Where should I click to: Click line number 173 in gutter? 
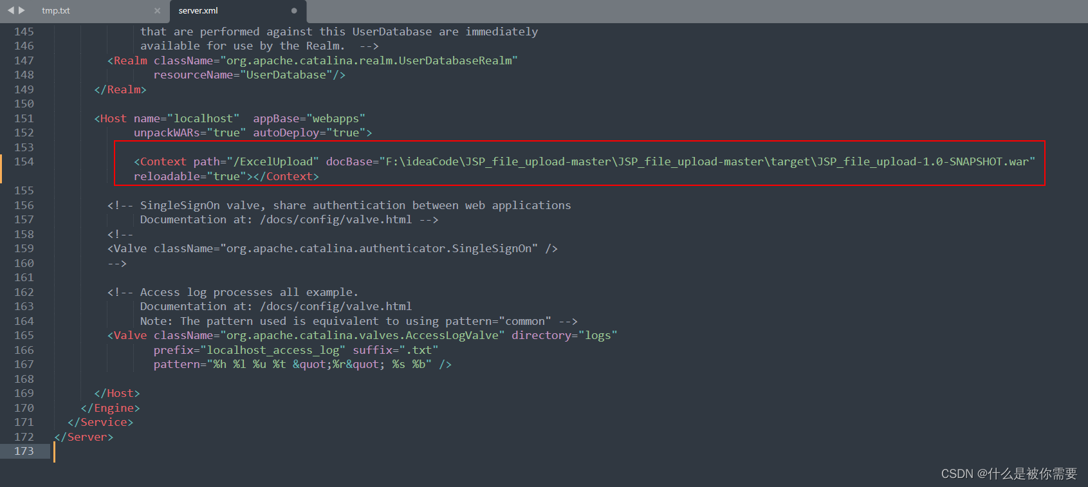click(x=24, y=451)
